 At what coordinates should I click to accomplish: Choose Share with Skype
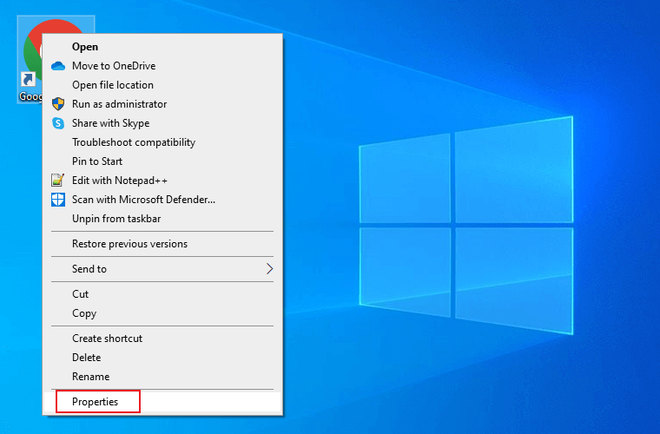pos(162,123)
